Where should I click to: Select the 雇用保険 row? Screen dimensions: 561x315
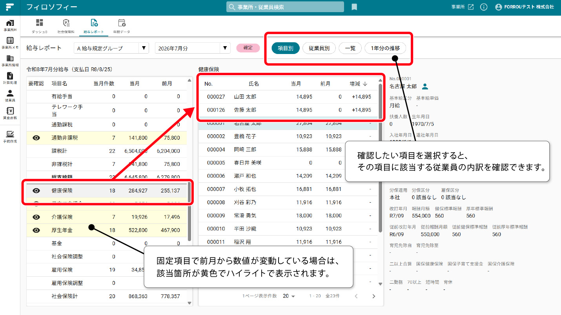(107, 270)
